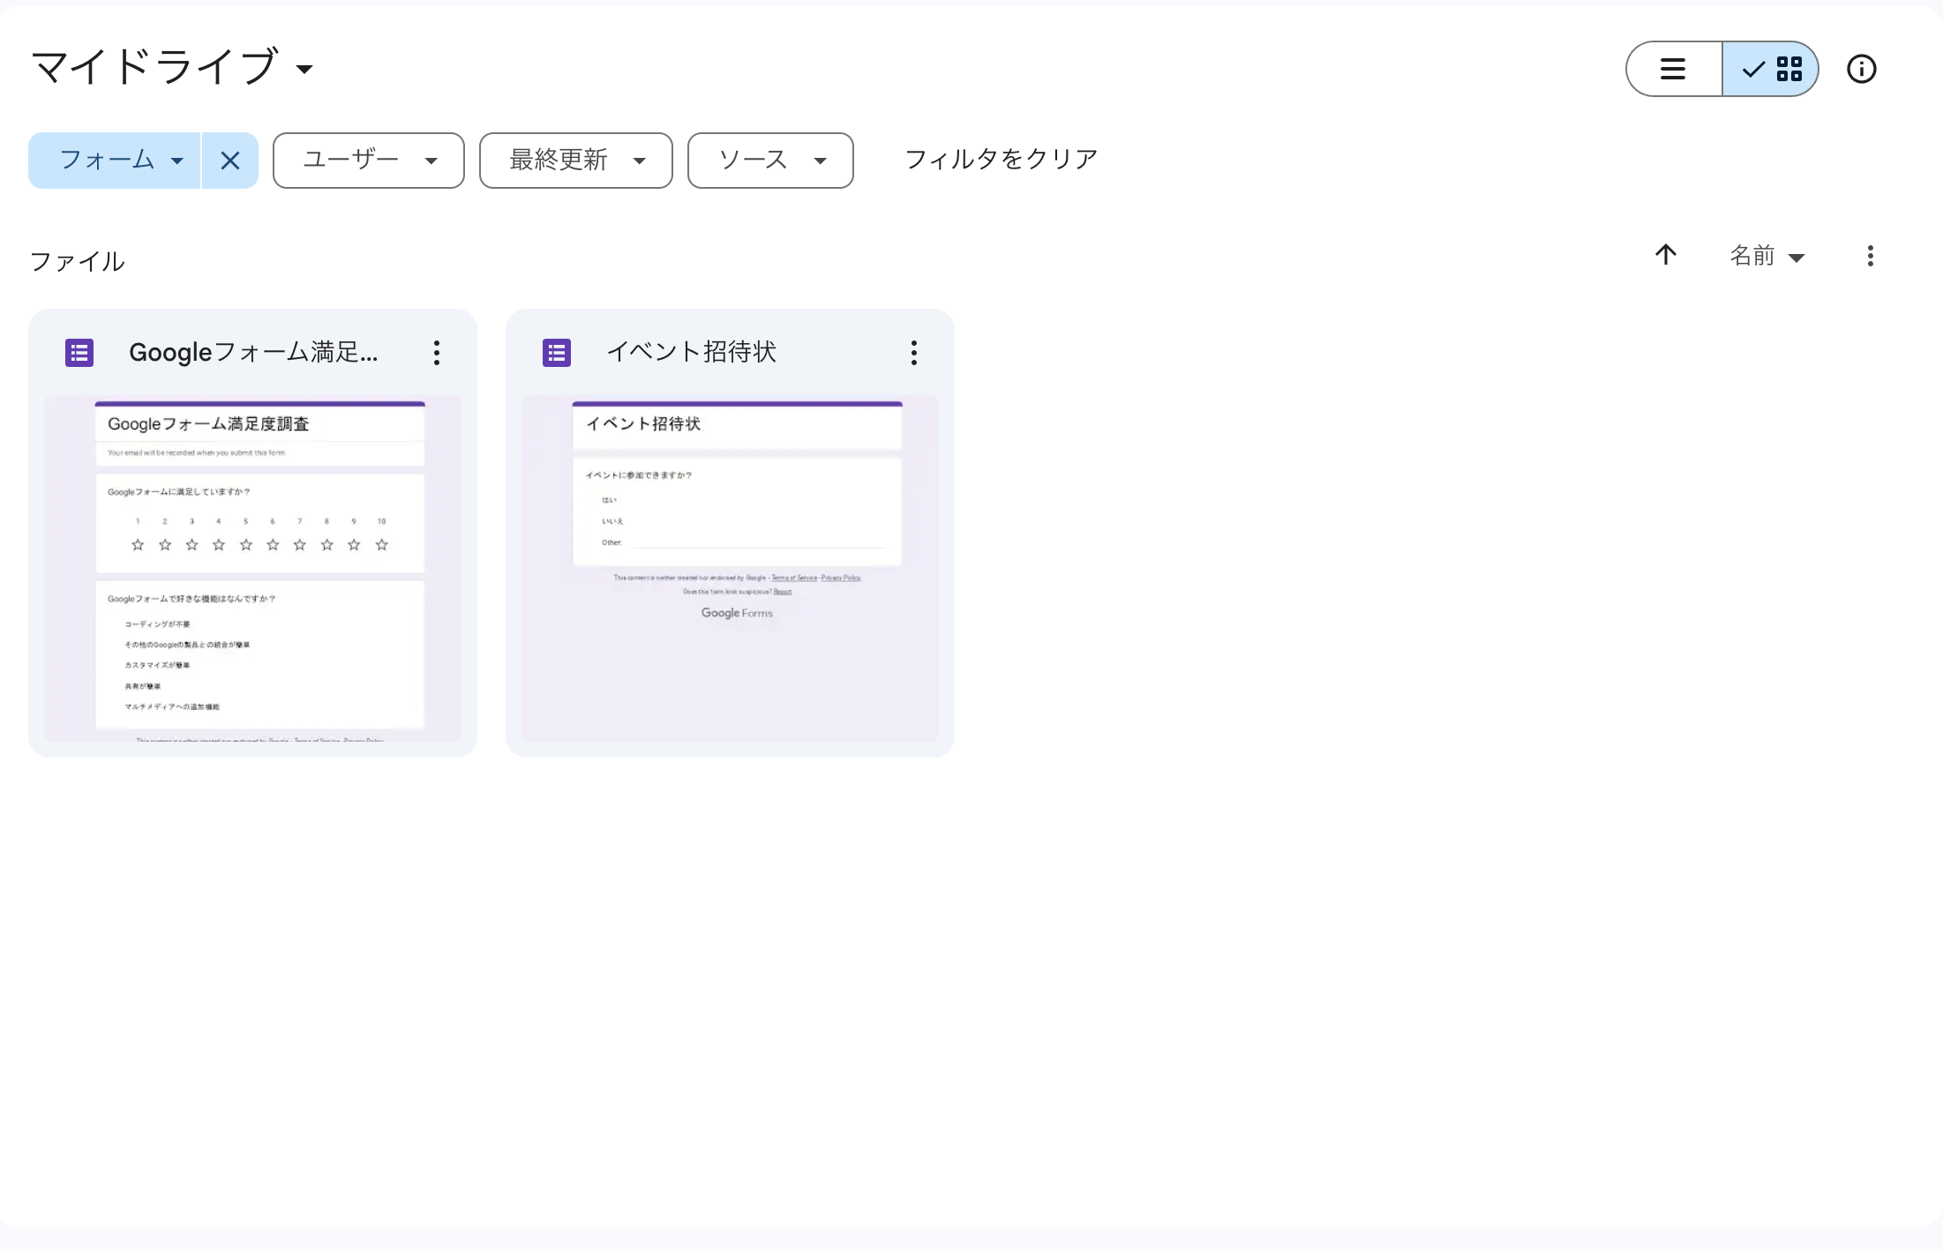Open more actions for Googleフォーム満足 file
Viewport: 1943px width, 1249px height.
[x=437, y=353]
